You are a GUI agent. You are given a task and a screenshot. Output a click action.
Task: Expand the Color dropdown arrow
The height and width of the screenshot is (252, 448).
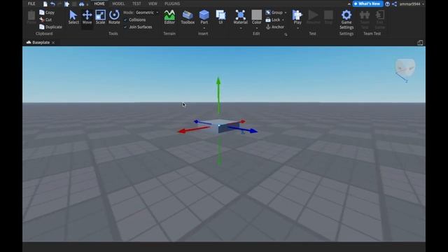point(257,28)
